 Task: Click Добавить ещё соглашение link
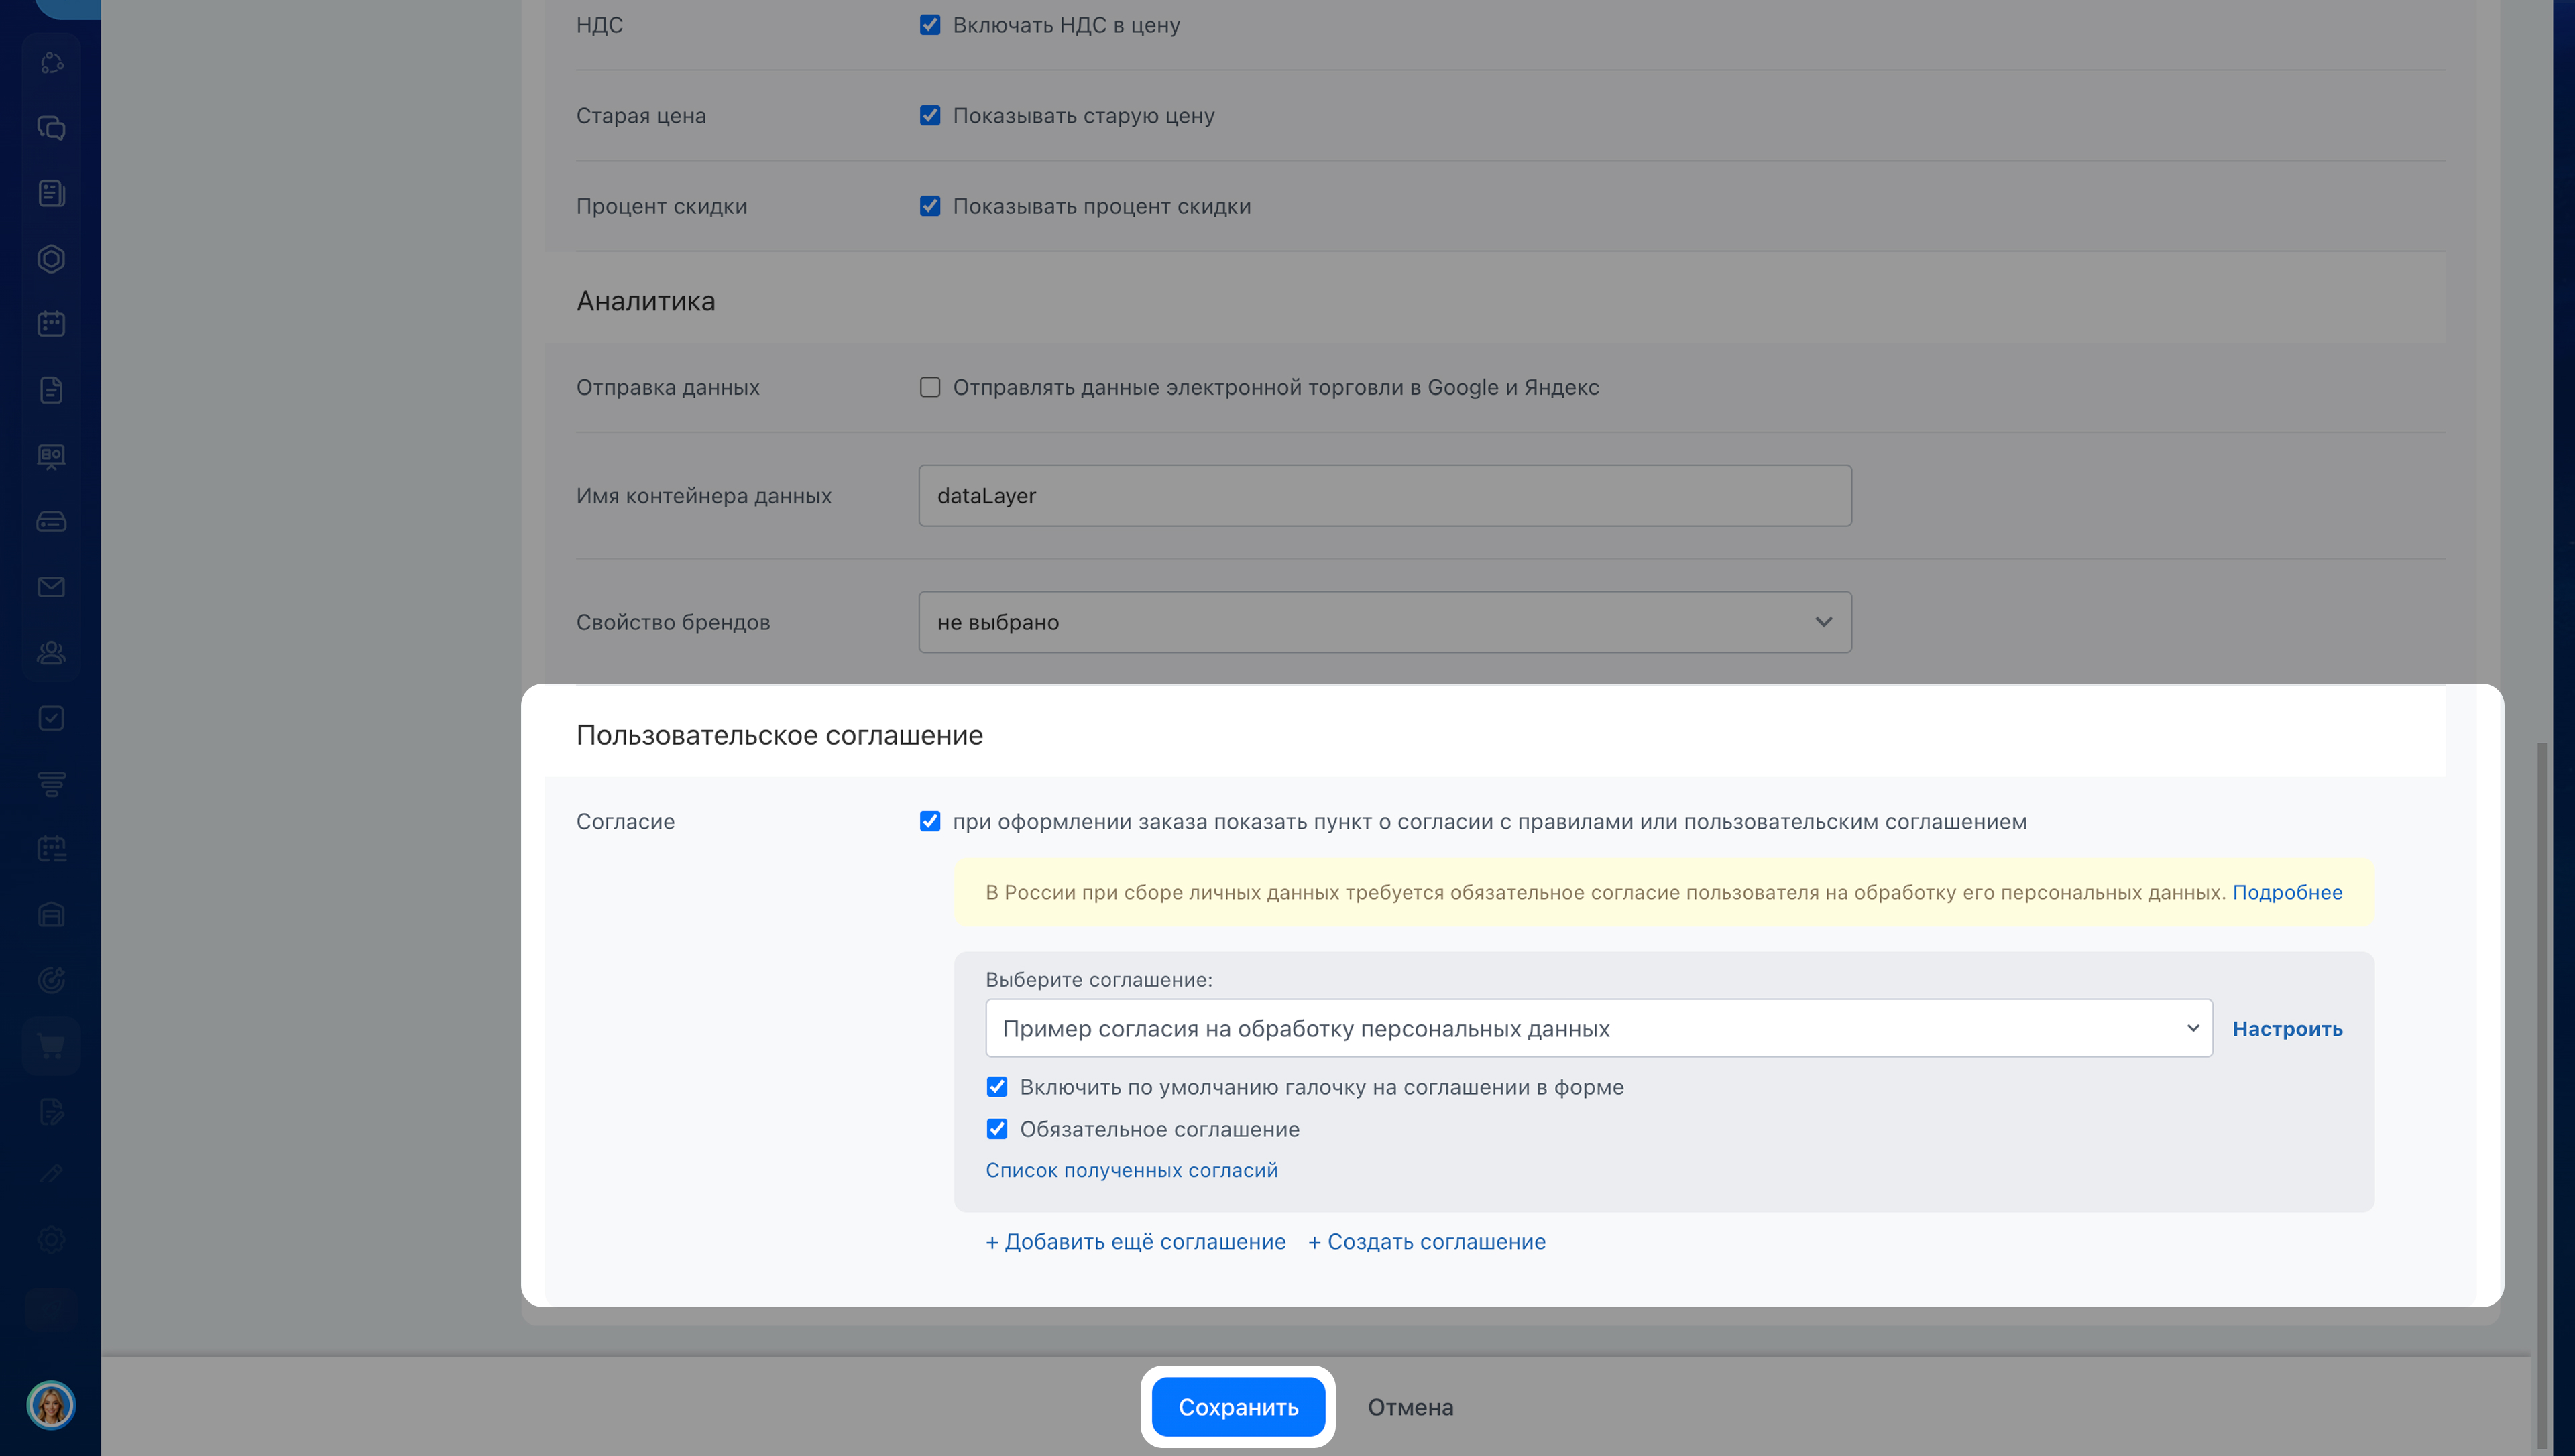coord(1136,1242)
